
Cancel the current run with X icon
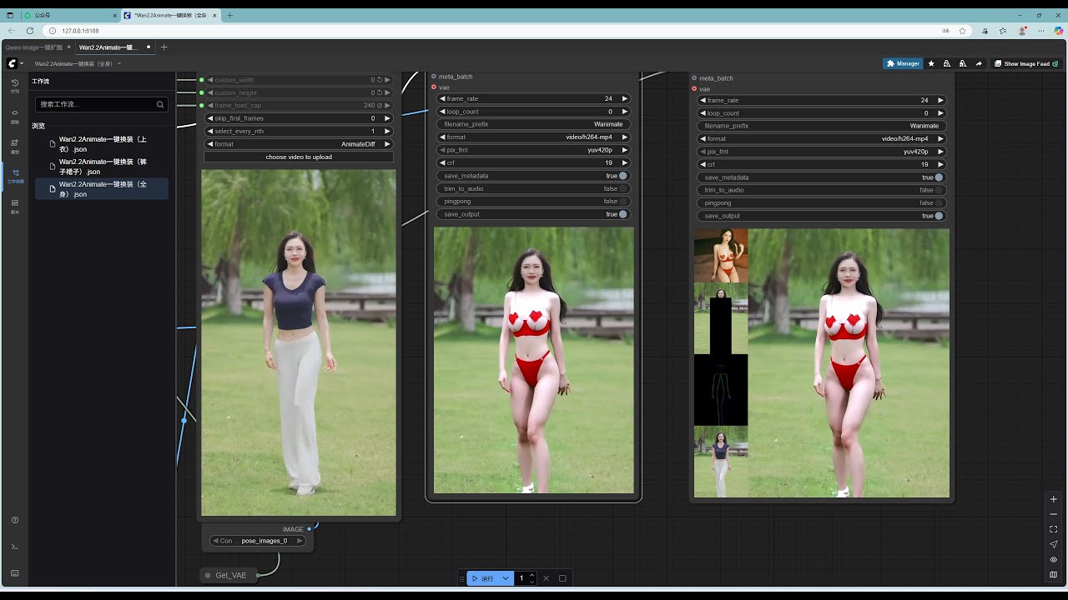(547, 578)
